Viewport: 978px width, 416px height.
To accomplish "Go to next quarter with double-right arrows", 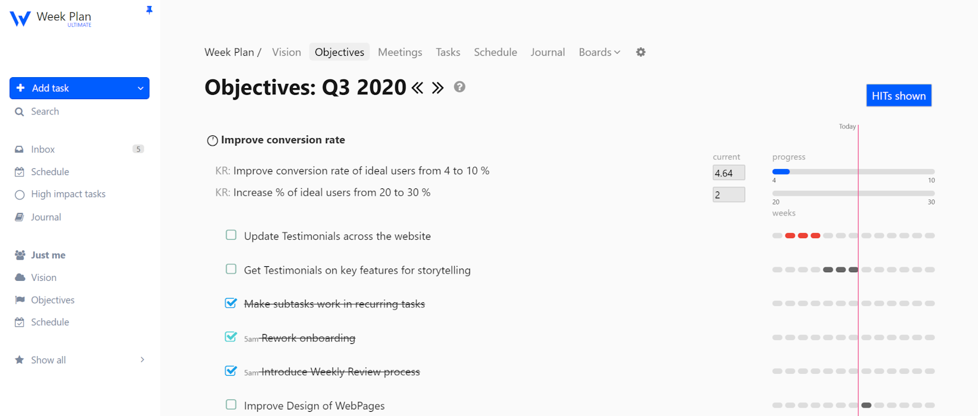I will point(438,88).
